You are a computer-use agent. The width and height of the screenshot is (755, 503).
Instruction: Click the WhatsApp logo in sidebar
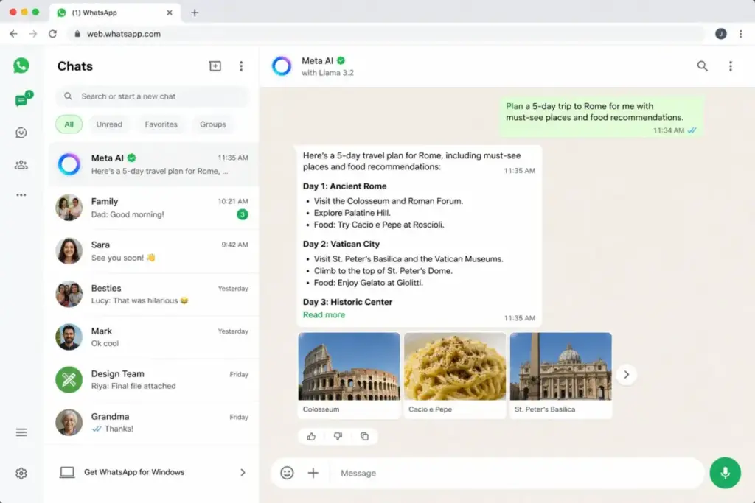click(21, 66)
